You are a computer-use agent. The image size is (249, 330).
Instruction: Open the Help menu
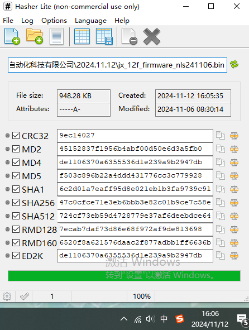pos(122,21)
